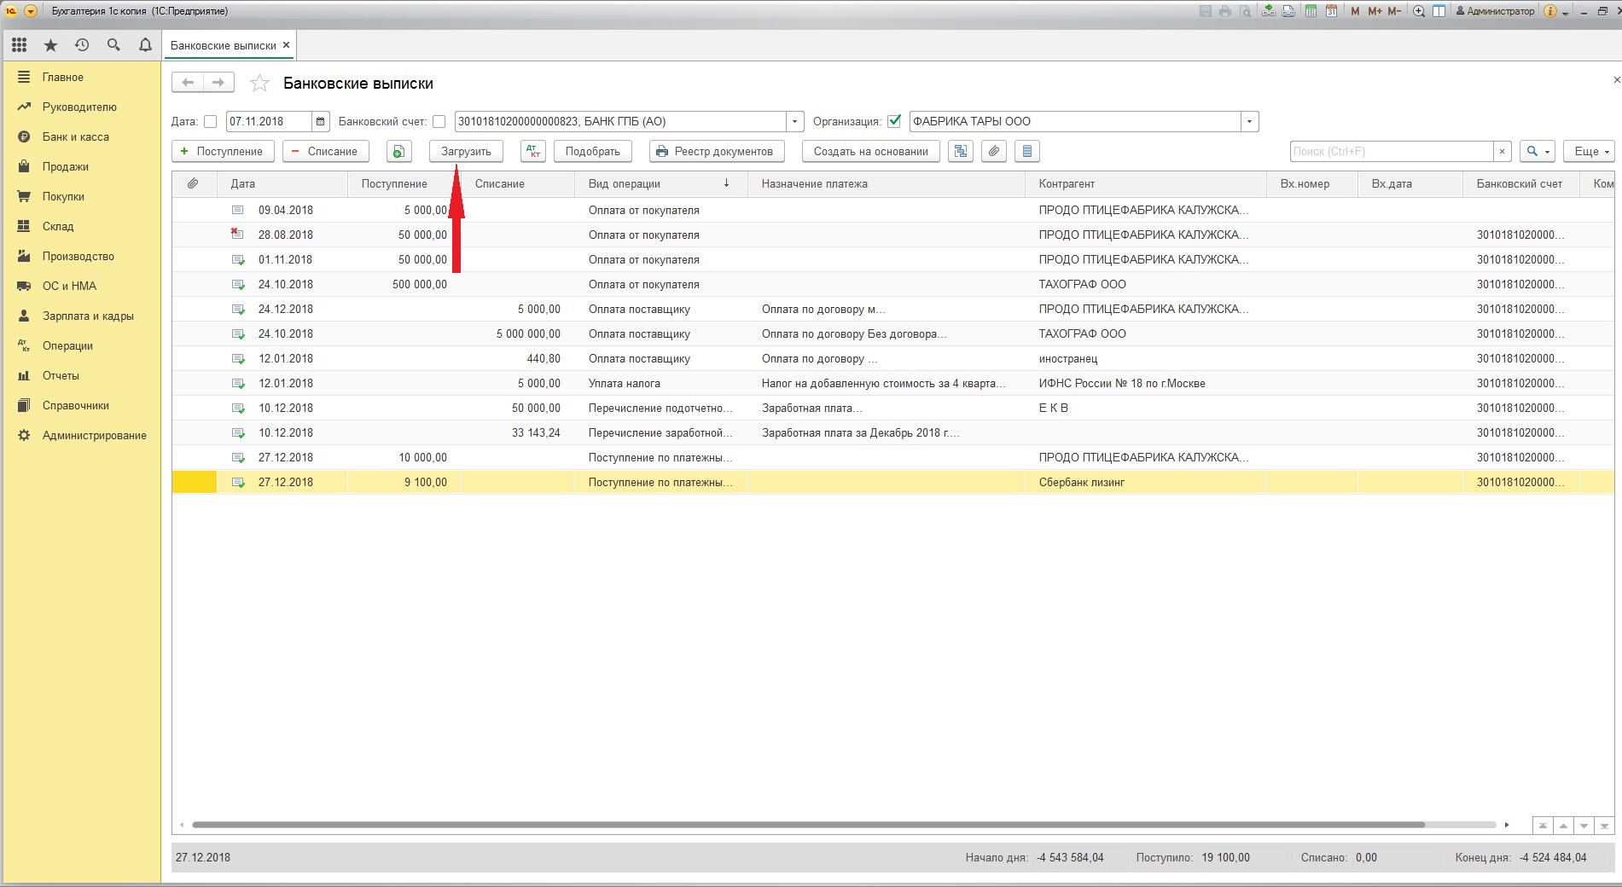
Task: Open dropdown arrow next to info icon
Action: pyautogui.click(x=1566, y=12)
